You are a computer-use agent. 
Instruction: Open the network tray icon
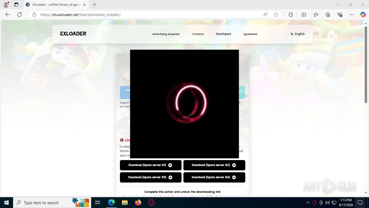pyautogui.click(x=334, y=203)
